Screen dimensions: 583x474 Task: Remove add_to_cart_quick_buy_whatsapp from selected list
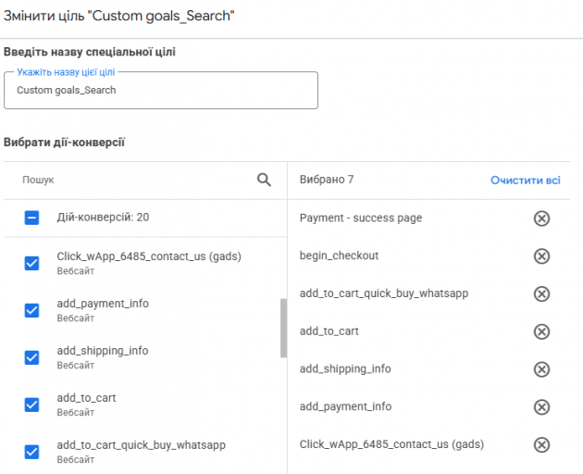click(541, 293)
